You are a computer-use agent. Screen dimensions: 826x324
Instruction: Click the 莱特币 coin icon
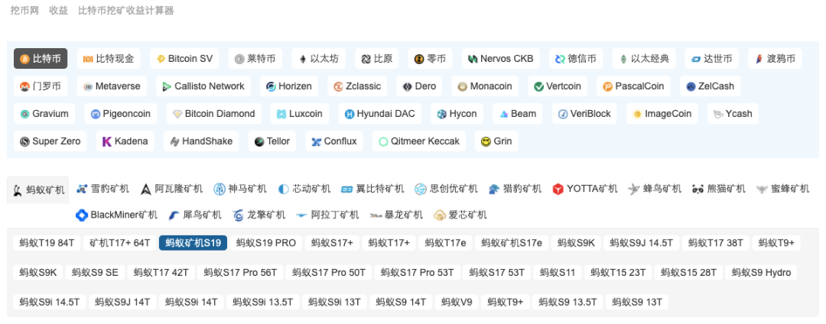[x=239, y=59]
